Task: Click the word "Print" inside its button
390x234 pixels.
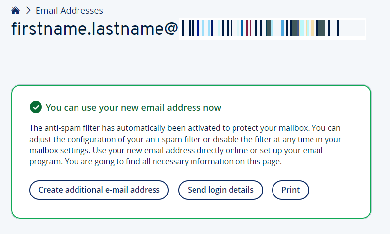Action: click(290, 190)
